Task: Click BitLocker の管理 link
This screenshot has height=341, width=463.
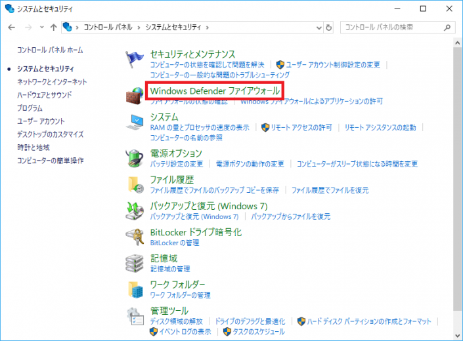Action: click(175, 243)
